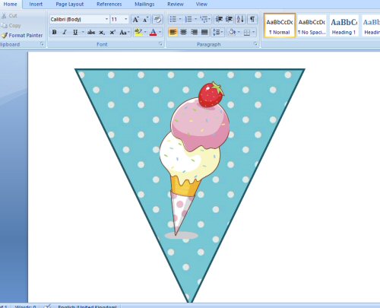Insert a numbered list

[x=188, y=19]
